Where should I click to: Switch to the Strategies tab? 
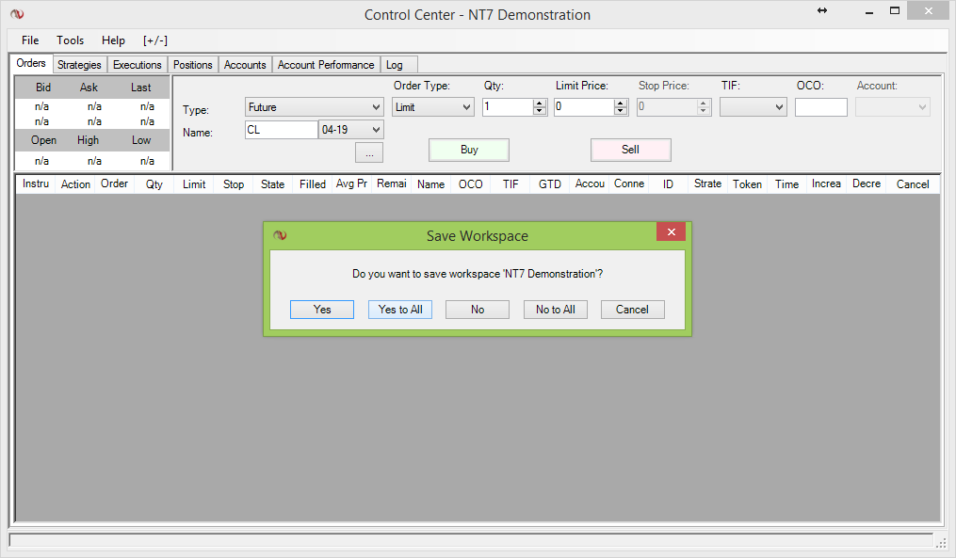pyautogui.click(x=79, y=65)
